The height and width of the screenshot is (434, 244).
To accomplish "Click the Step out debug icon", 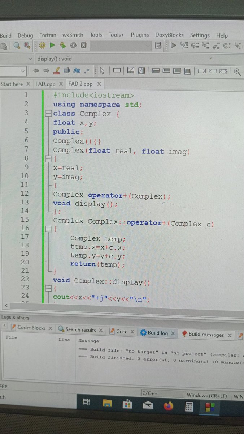I will (x=216, y=46).
